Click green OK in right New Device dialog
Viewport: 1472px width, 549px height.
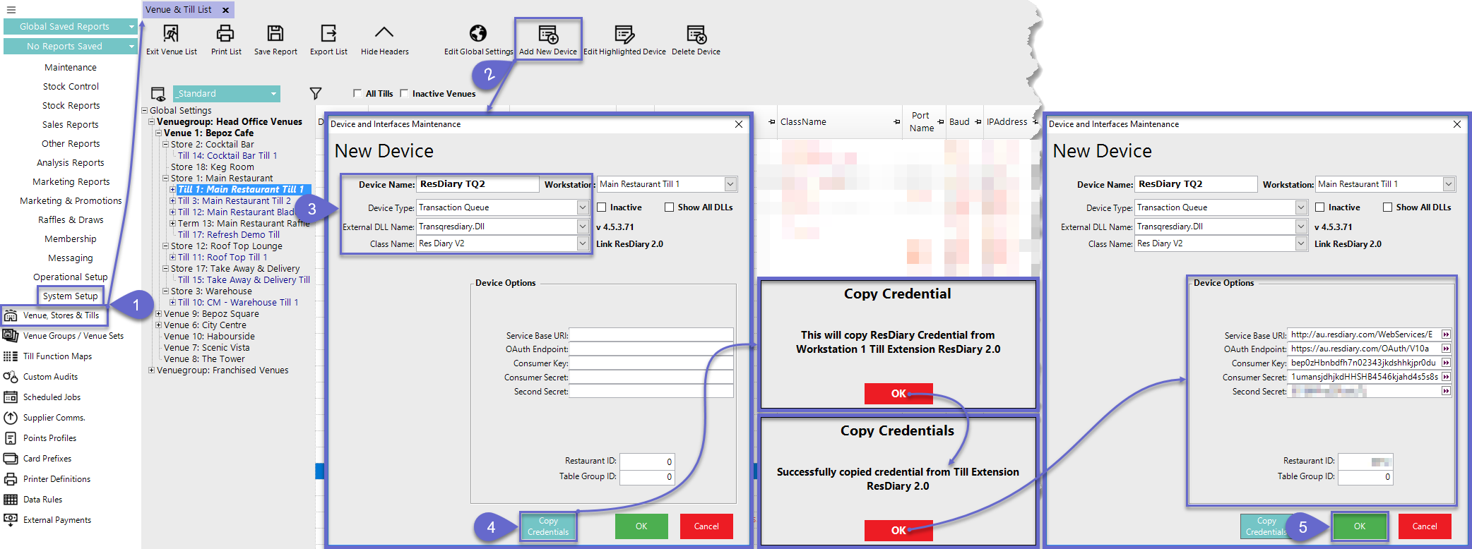[x=1360, y=526]
